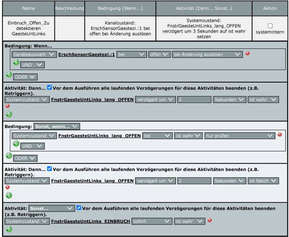289x237 pixels.
Task: Click the empty Beschreibung cell of program
Action: click(70, 28)
